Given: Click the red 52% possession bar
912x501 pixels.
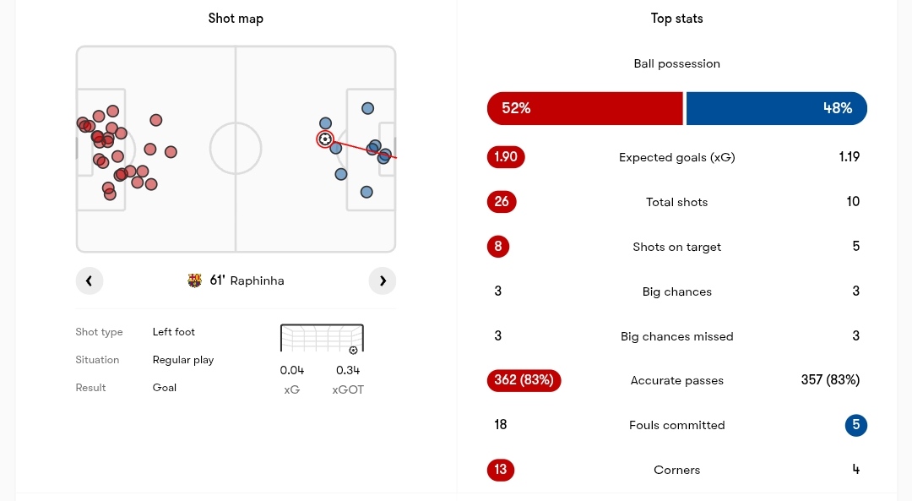Looking at the screenshot, I should coord(584,108).
